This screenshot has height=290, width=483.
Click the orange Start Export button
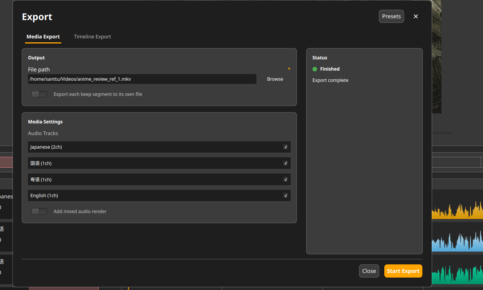coord(403,271)
